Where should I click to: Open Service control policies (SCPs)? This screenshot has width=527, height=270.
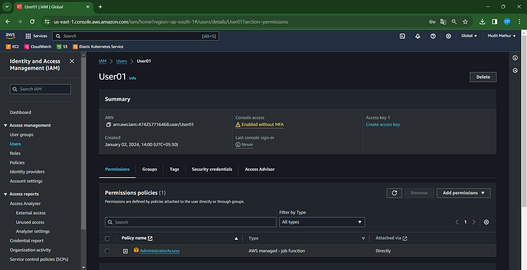coord(39,259)
